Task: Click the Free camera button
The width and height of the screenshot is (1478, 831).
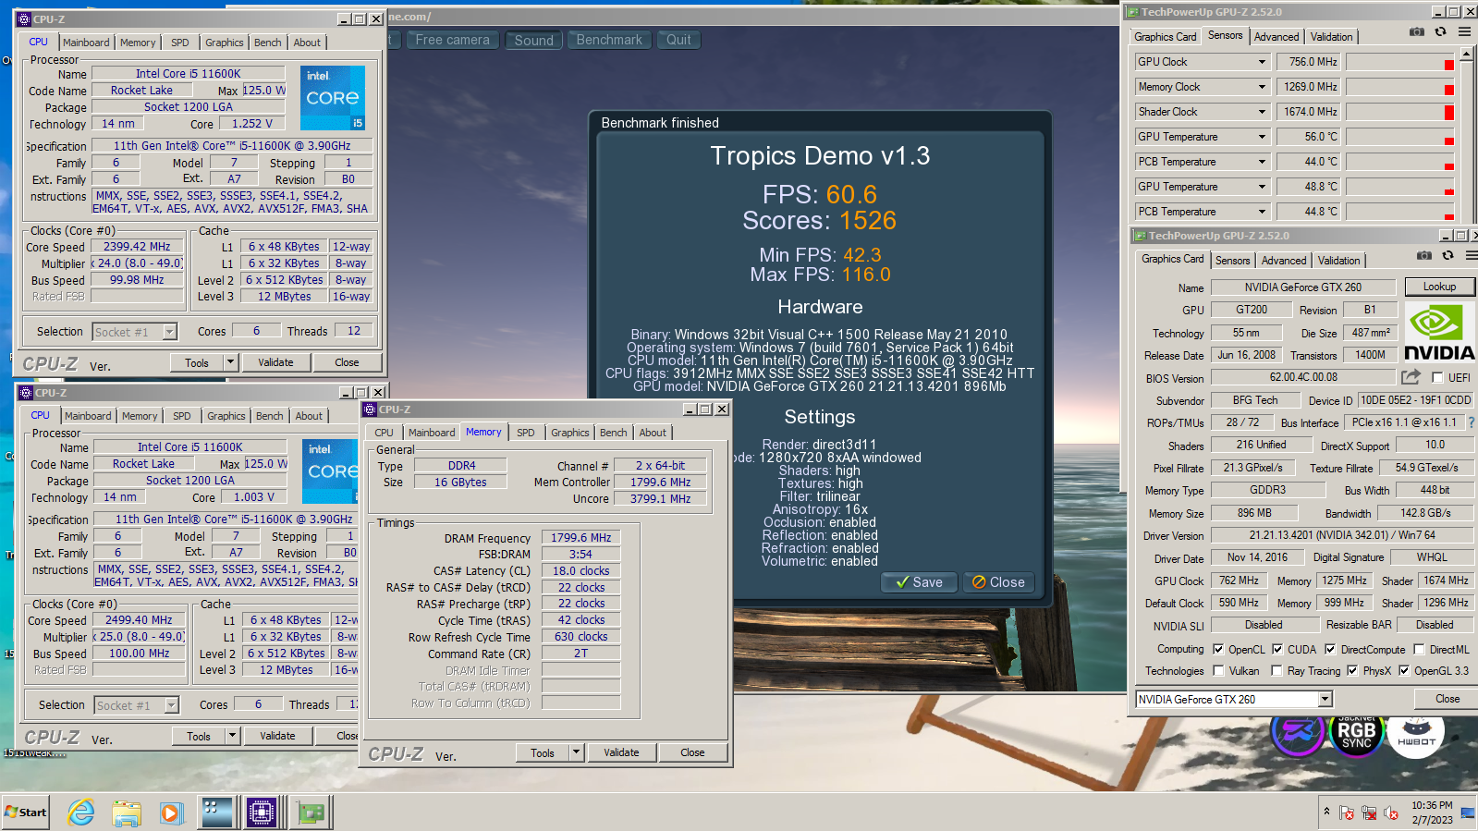Action: (x=452, y=40)
